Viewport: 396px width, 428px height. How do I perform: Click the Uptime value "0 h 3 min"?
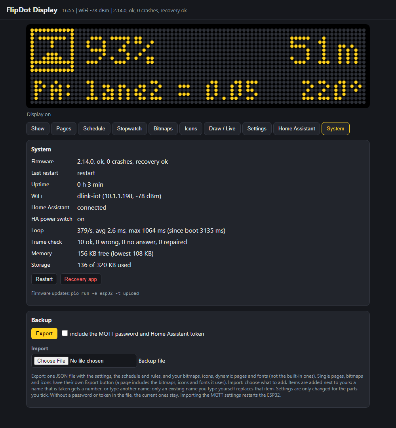point(90,185)
